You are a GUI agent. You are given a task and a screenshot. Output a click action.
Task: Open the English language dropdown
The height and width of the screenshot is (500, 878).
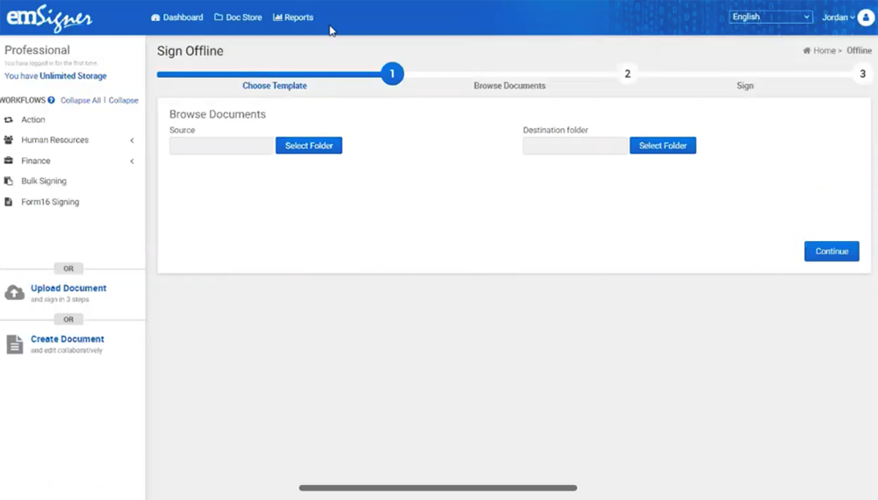[771, 17]
